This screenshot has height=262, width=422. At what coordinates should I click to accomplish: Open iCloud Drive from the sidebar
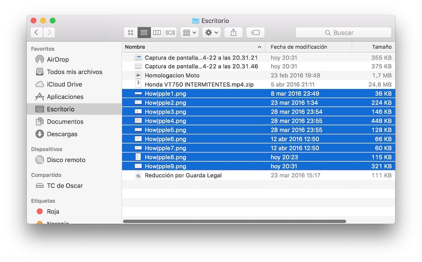click(x=64, y=84)
